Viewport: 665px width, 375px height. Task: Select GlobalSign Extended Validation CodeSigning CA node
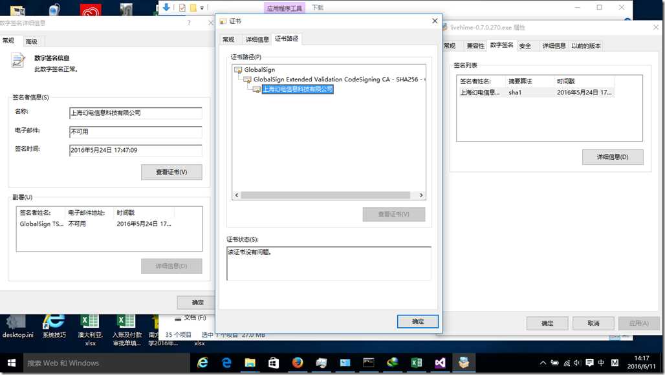pyautogui.click(x=339, y=80)
